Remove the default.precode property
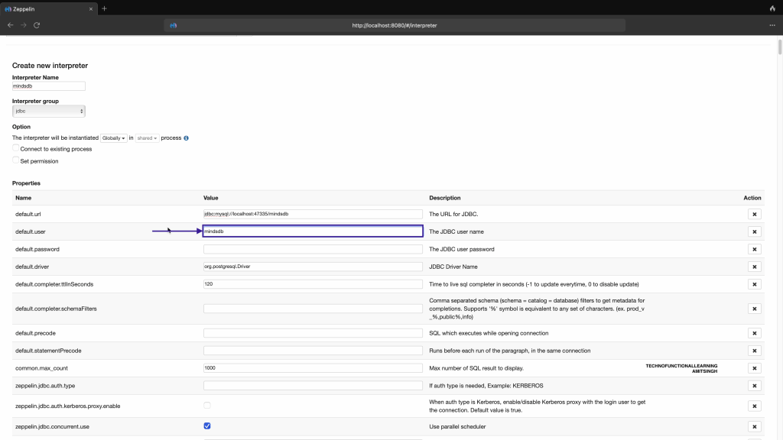 [753, 334]
